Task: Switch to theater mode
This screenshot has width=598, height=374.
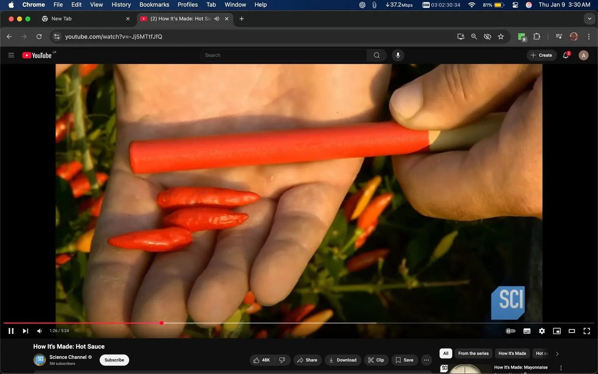Action: pyautogui.click(x=572, y=331)
